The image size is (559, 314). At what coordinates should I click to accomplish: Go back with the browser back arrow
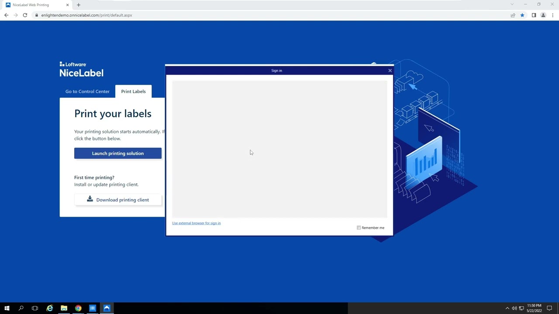6,15
